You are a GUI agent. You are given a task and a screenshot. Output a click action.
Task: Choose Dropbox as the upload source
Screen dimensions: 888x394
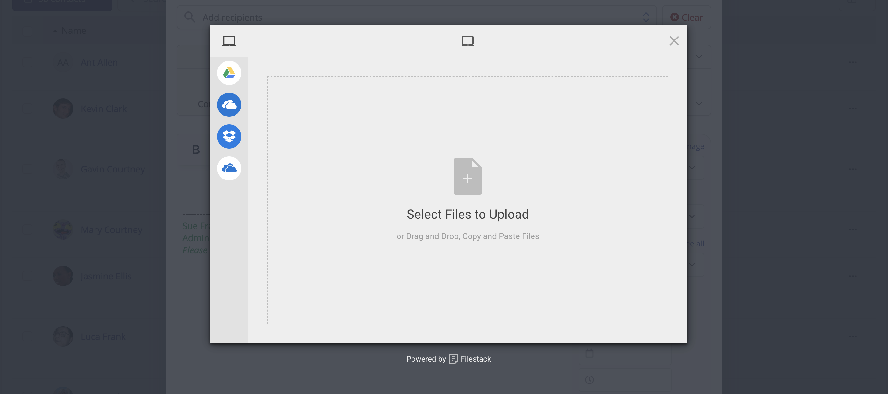(x=229, y=137)
